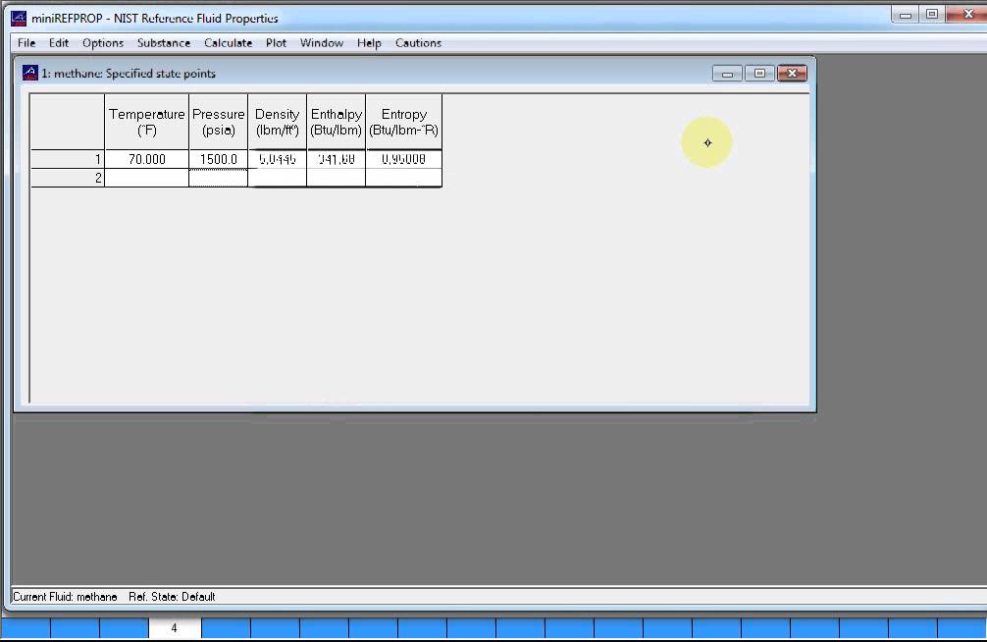Select the Enthalpy column header
987x642 pixels.
(x=337, y=122)
